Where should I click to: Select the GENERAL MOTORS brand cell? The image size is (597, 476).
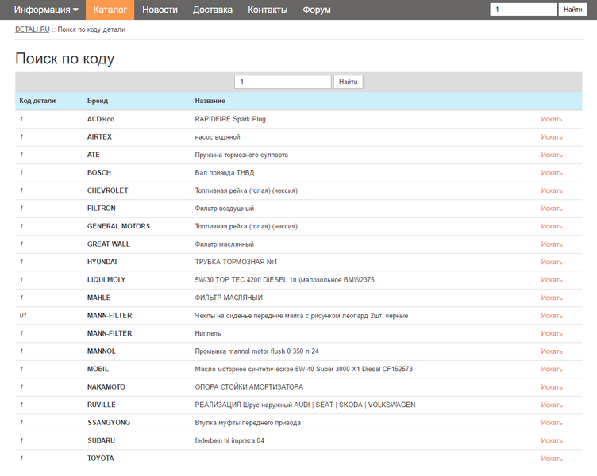click(118, 226)
